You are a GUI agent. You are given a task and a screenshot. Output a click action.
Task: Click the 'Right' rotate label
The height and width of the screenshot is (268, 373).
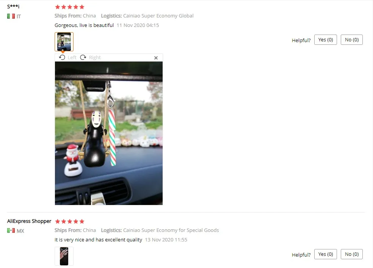[95, 57]
